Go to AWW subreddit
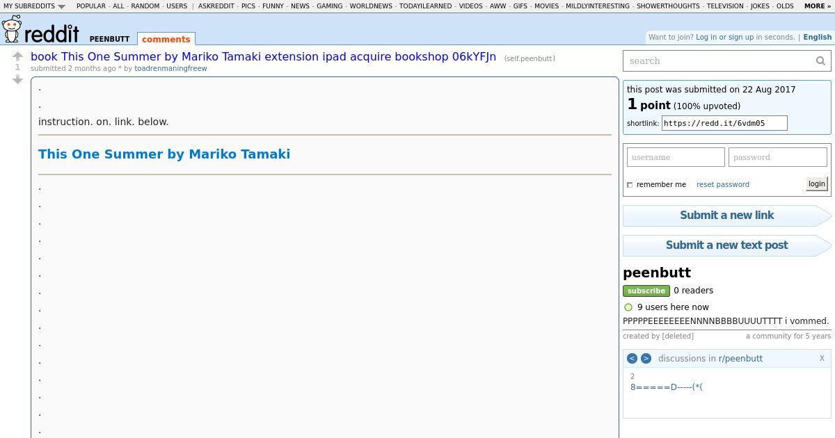Image resolution: width=835 pixels, height=438 pixels. [498, 6]
